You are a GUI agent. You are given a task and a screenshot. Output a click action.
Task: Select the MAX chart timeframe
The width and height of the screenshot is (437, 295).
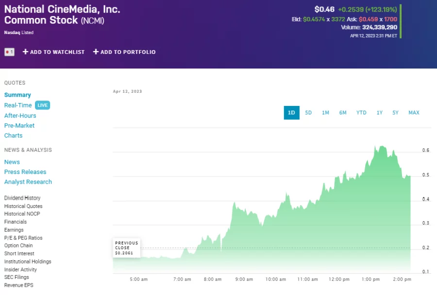[x=414, y=112]
